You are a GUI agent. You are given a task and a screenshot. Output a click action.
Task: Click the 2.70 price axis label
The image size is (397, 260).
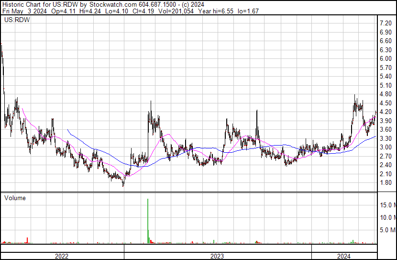[x=386, y=156]
